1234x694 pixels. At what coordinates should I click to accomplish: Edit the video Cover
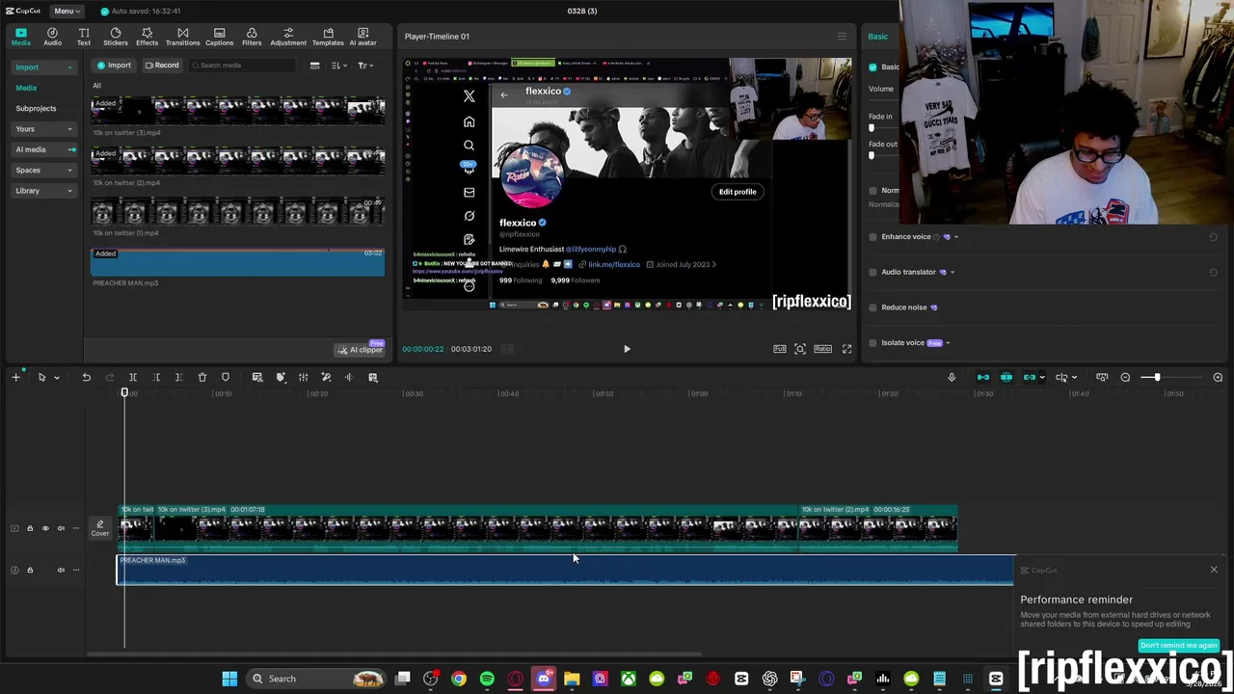(x=100, y=528)
